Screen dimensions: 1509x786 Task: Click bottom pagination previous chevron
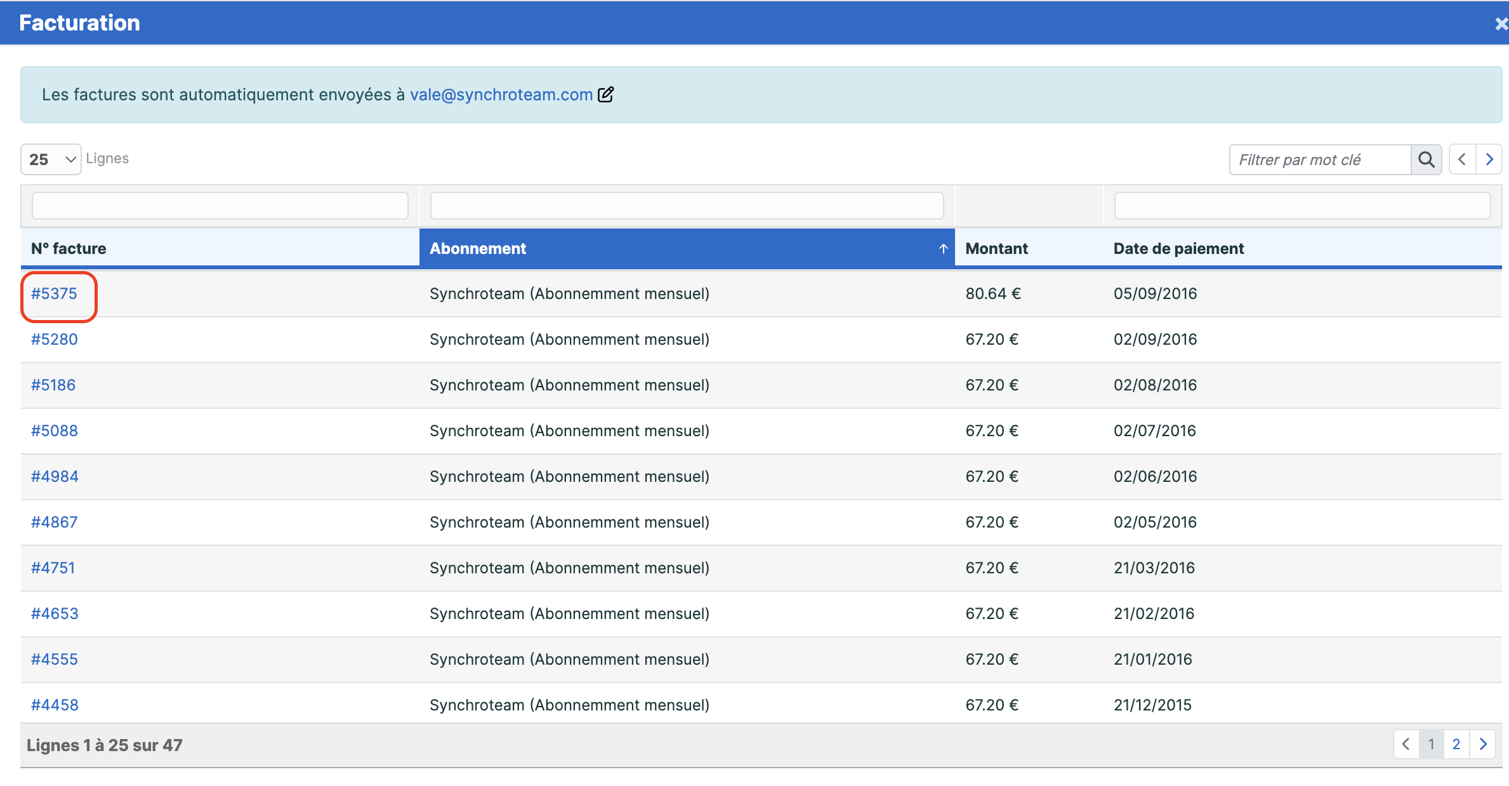(x=1406, y=744)
